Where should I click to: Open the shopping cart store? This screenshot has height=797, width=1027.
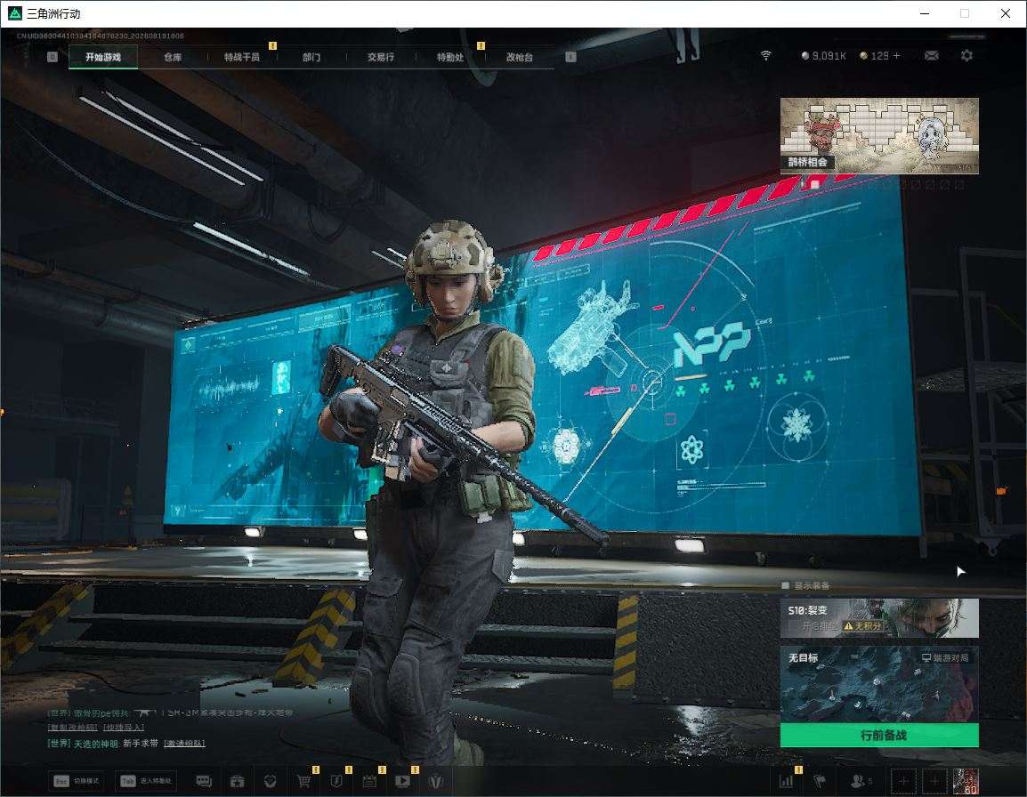pyautogui.click(x=303, y=781)
